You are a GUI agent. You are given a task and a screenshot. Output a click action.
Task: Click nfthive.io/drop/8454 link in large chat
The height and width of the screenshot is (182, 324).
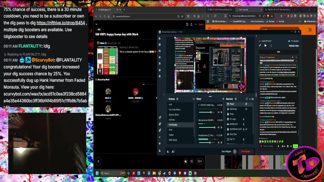point(61,23)
